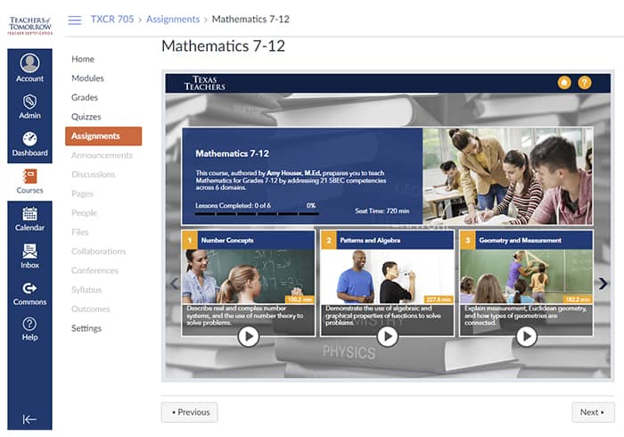Click the orange home icon in course header

(x=564, y=83)
